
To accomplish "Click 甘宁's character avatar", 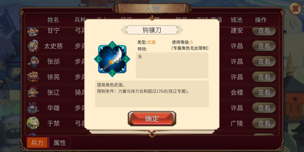I will pyautogui.click(x=33, y=31).
